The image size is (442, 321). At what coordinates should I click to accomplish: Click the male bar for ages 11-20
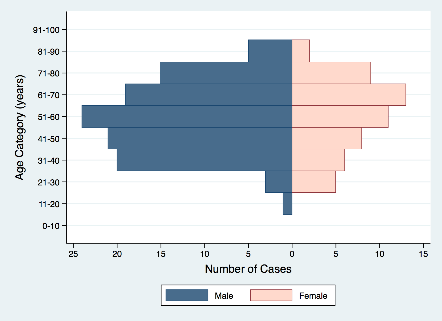[x=287, y=203]
